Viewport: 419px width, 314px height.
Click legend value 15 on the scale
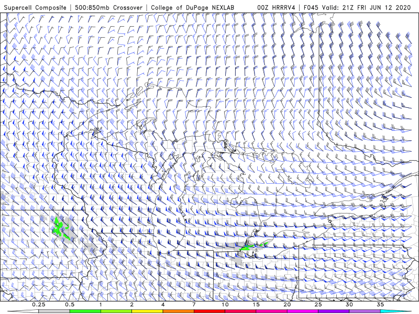256,305
